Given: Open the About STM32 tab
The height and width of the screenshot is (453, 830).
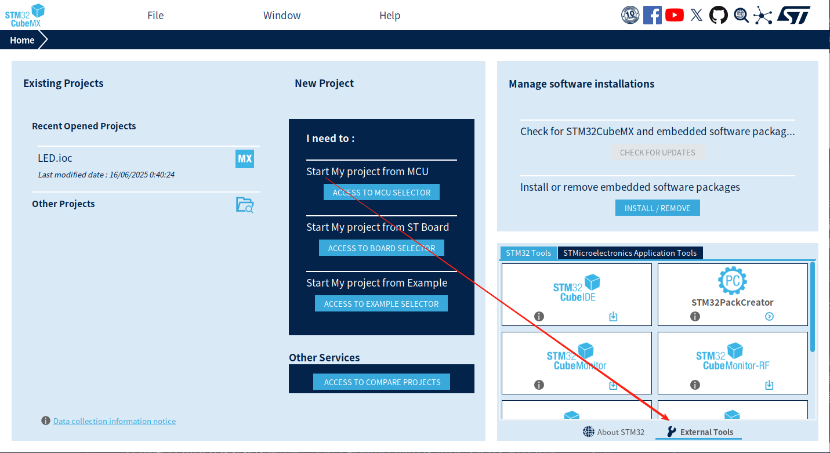Looking at the screenshot, I should (614, 432).
